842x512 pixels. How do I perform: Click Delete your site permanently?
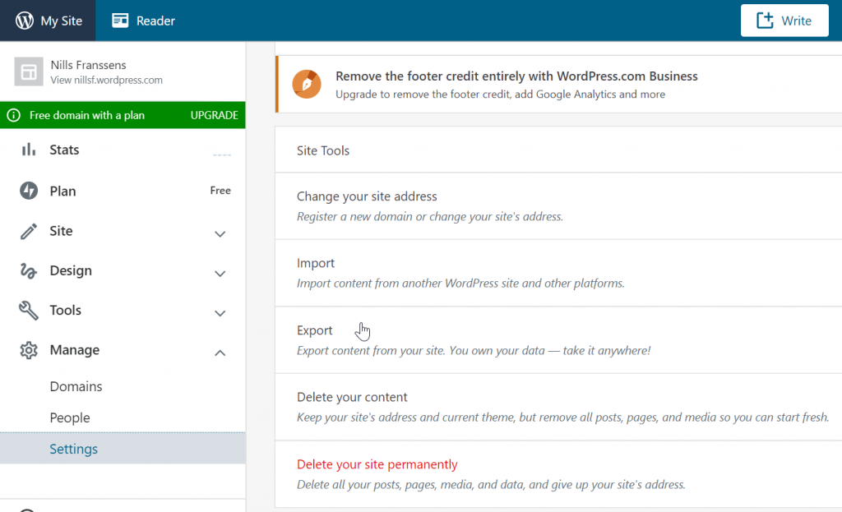tap(377, 464)
